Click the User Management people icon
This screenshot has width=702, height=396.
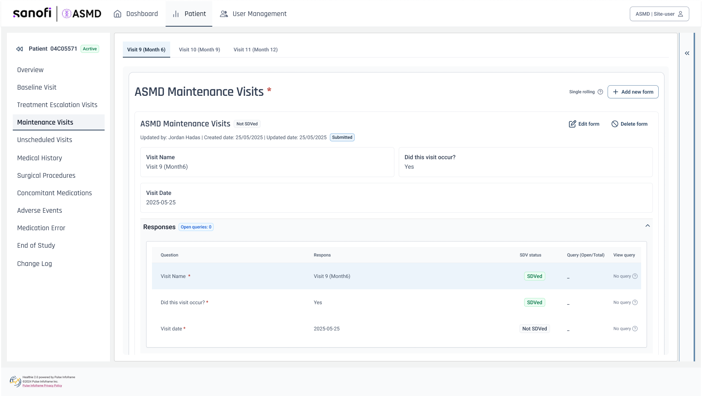tap(224, 14)
